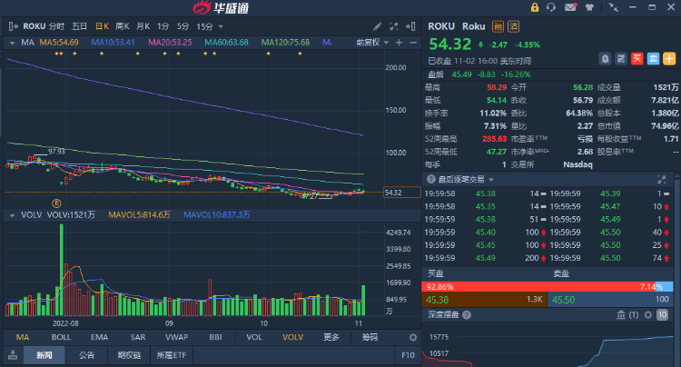Collapse the right quote panel with the arrow icon
This screenshot has width=681, height=367.
pos(410,26)
